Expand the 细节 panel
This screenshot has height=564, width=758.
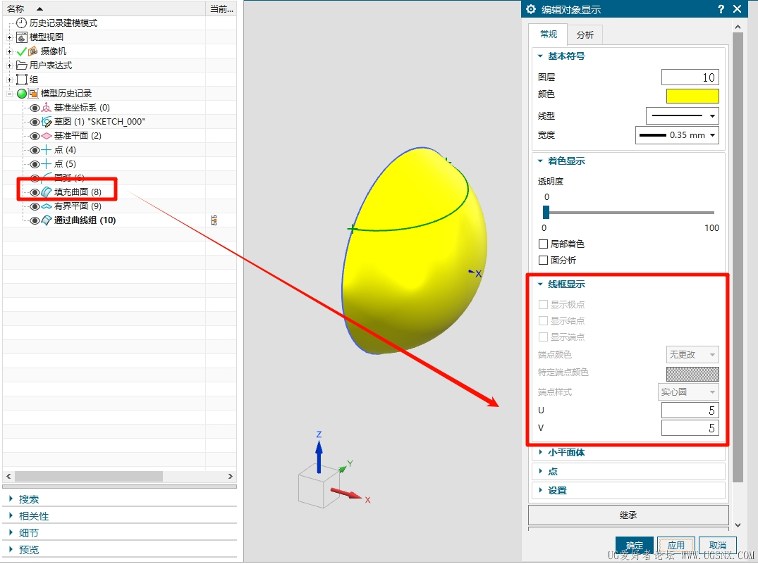point(11,532)
